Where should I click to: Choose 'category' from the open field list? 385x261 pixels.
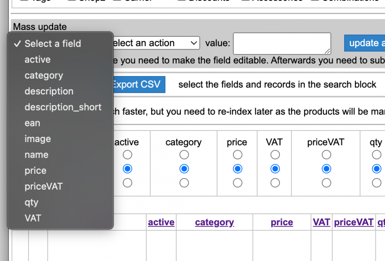pyautogui.click(x=44, y=76)
